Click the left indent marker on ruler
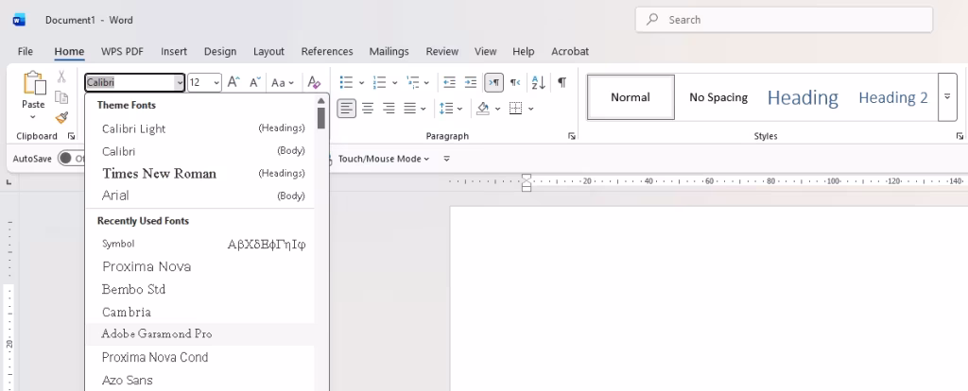 tap(526, 188)
